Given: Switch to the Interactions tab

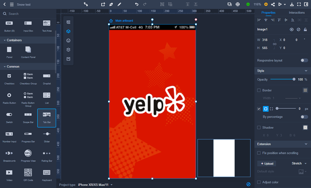Looking at the screenshot, I should [x=296, y=13].
